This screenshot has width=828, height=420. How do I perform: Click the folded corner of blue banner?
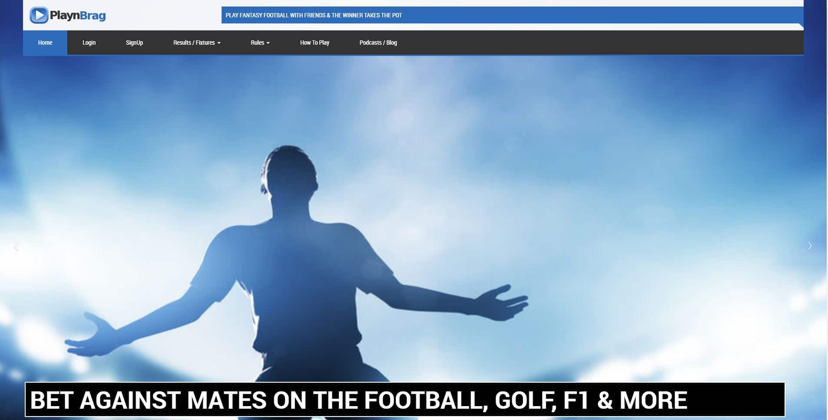(801, 26)
